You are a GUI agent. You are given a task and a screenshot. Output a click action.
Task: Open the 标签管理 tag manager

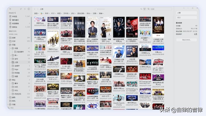(15, 23)
